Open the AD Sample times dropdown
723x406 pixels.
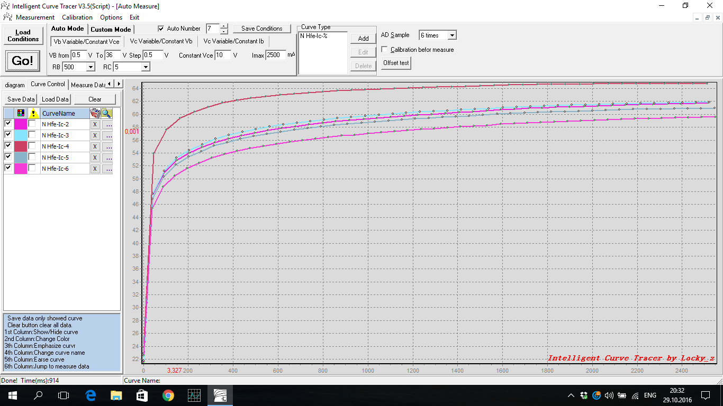pyautogui.click(x=452, y=35)
